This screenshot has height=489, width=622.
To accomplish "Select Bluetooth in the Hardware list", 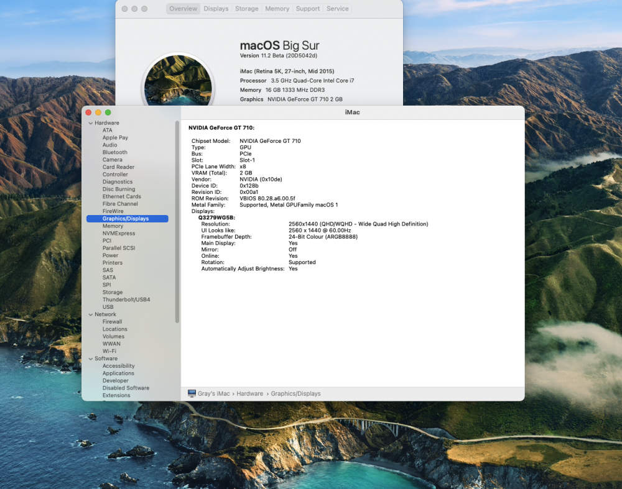I will pyautogui.click(x=115, y=152).
